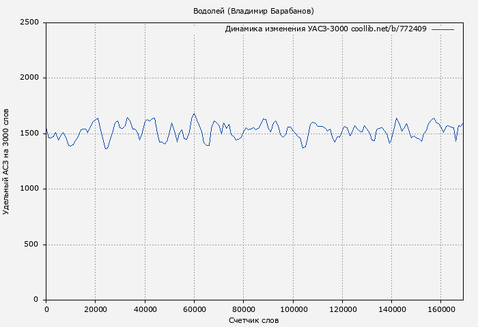This screenshot has height=327, width=478.
Task: Click the data line peak near 60000 words
Action: coord(194,114)
